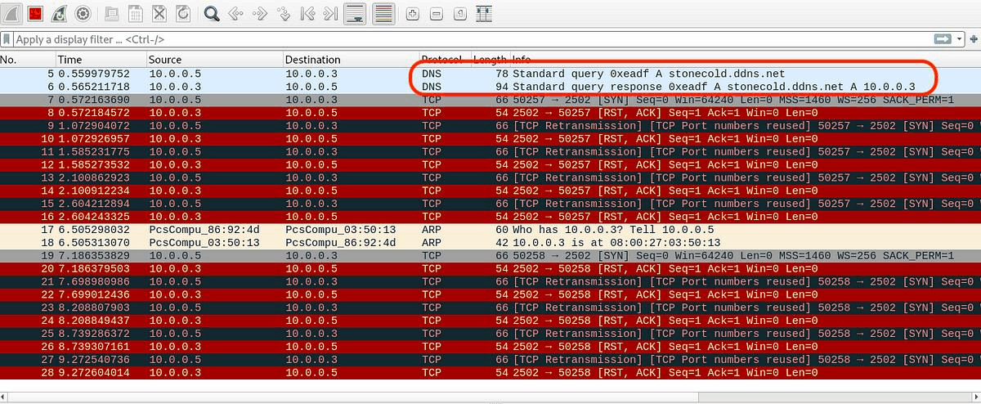Select packet 28 at time 9.272604014
The width and height of the screenshot is (981, 404).
pos(490,373)
